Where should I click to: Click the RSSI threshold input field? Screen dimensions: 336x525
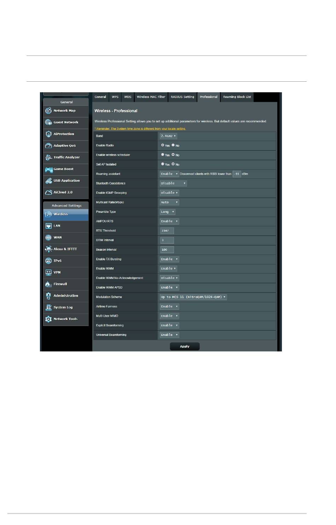click(x=237, y=174)
